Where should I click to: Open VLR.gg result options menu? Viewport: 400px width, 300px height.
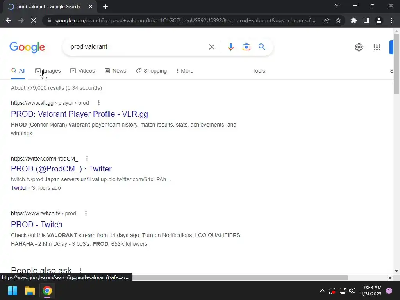tap(99, 103)
